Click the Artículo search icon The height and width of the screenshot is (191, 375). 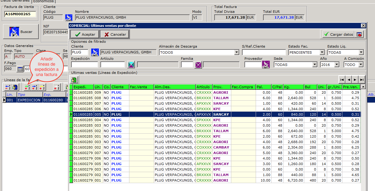click(131, 64)
